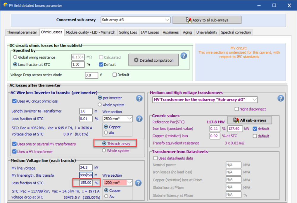Viewport: 297px width, 203px height.
Task: Uncheck Uses a HV transformer
Action: pyautogui.click(x=15, y=151)
